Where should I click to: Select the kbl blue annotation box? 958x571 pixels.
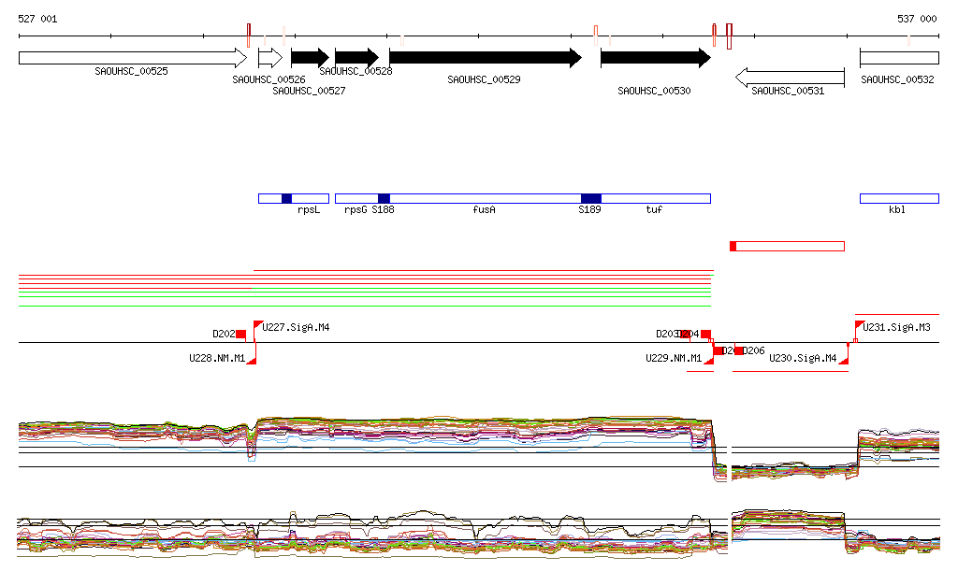click(x=899, y=198)
